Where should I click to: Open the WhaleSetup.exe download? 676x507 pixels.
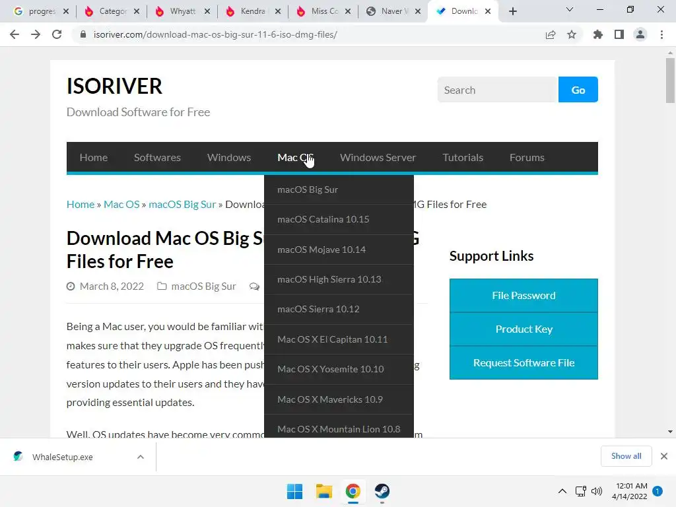click(62, 457)
